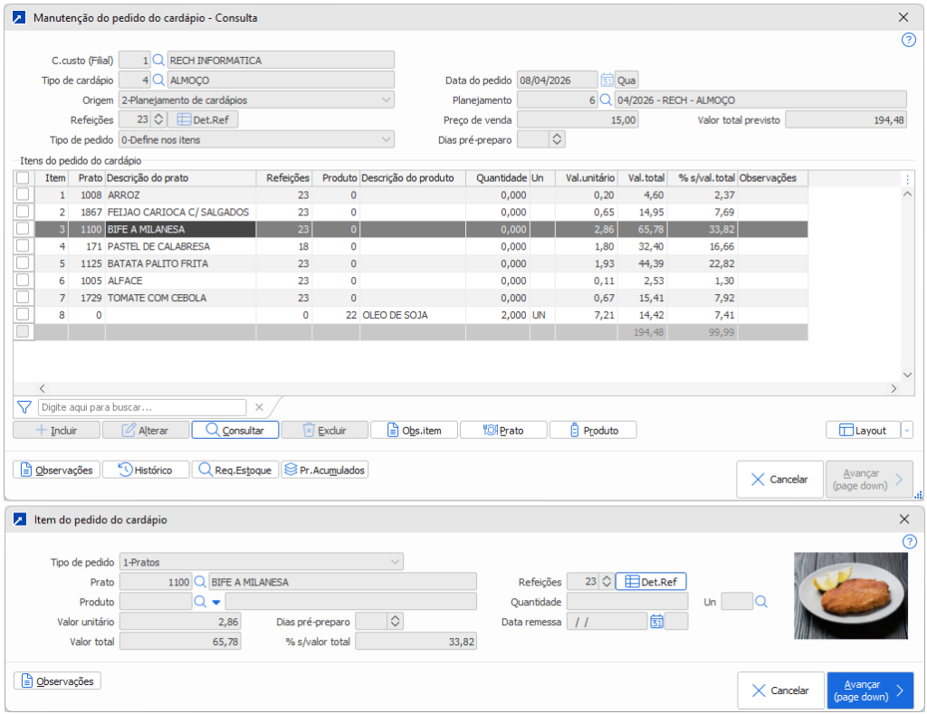
Task: Click the Manutenção window title bar app icon
Action: coord(19,18)
